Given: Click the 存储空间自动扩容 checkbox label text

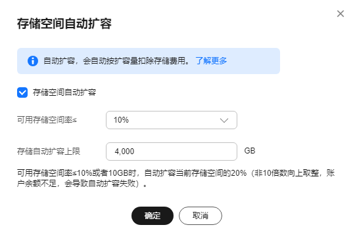Looking at the screenshot, I should (64, 92).
